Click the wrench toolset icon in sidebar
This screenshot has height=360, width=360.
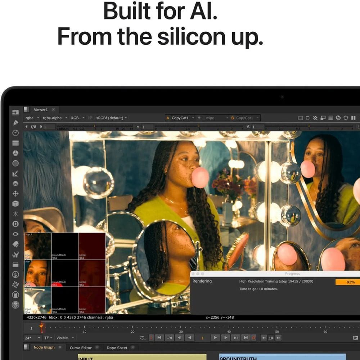(15, 255)
